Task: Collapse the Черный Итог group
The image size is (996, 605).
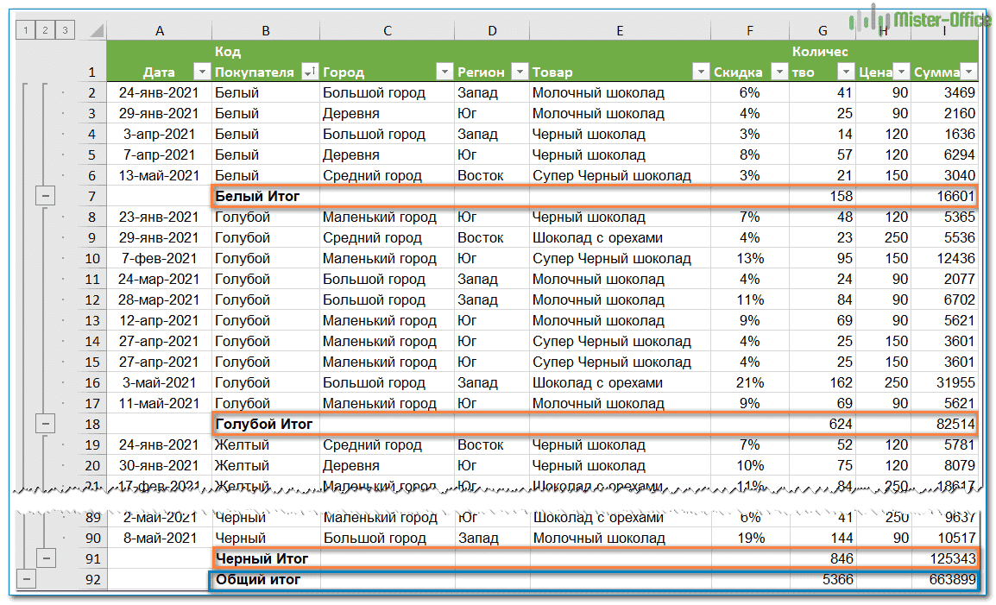Action: tap(46, 558)
